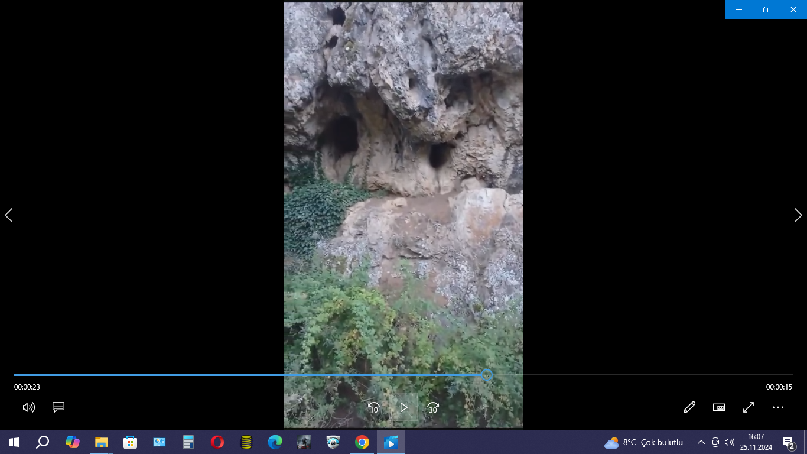This screenshot has width=807, height=454.
Task: Click the seek bar position handle
Action: (x=487, y=375)
